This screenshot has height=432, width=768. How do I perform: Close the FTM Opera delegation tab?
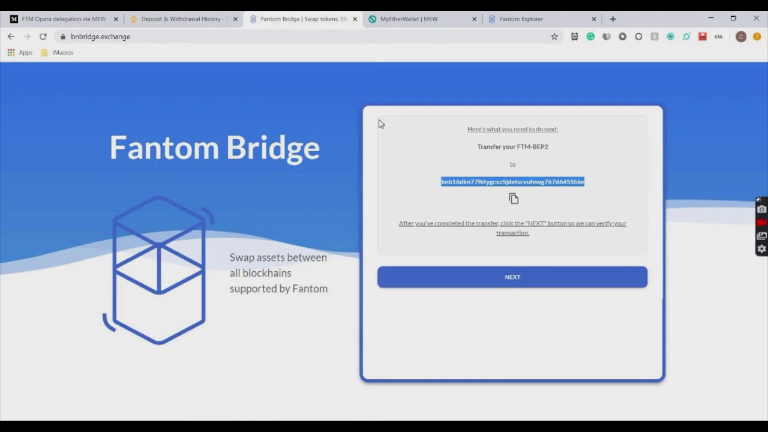(116, 19)
